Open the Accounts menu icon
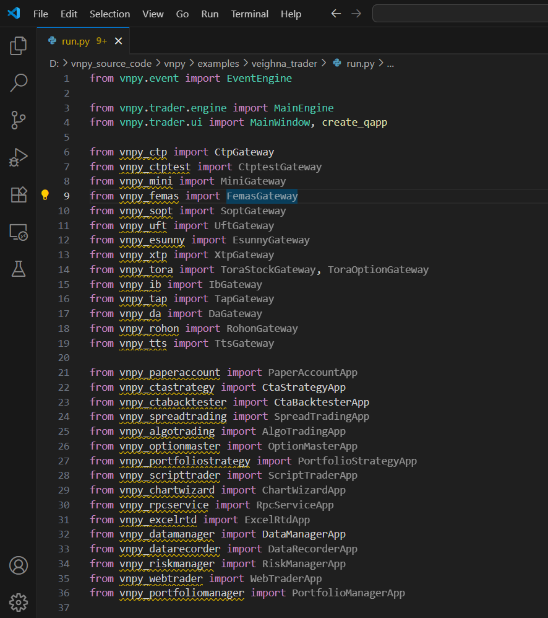The width and height of the screenshot is (548, 618). pos(18,565)
